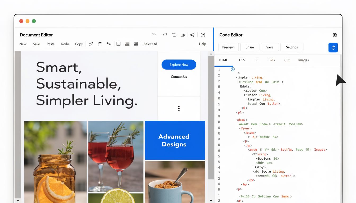
Task: Click the text box icon after the divider
Action: 118,44
